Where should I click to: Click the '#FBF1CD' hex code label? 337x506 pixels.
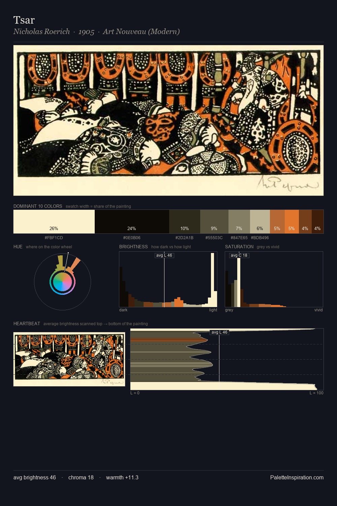coord(54,237)
